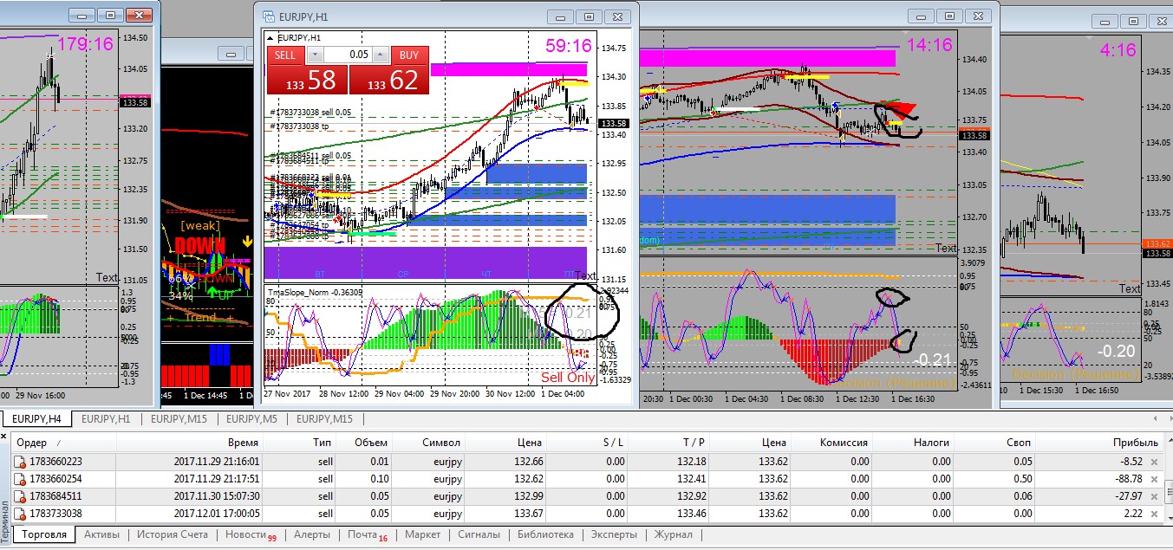1173x550 pixels.
Task: Select order row 1783660254
Action: (x=586, y=479)
